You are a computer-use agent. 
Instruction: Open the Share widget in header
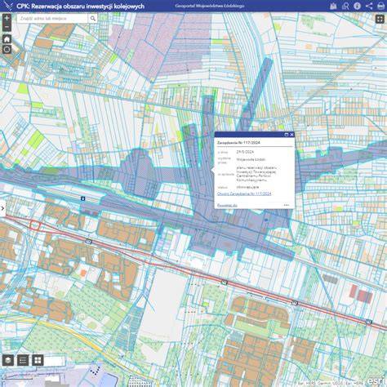(369, 6)
